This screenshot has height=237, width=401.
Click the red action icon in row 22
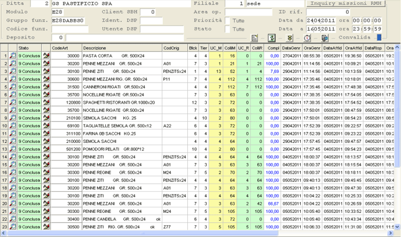(x=46, y=219)
